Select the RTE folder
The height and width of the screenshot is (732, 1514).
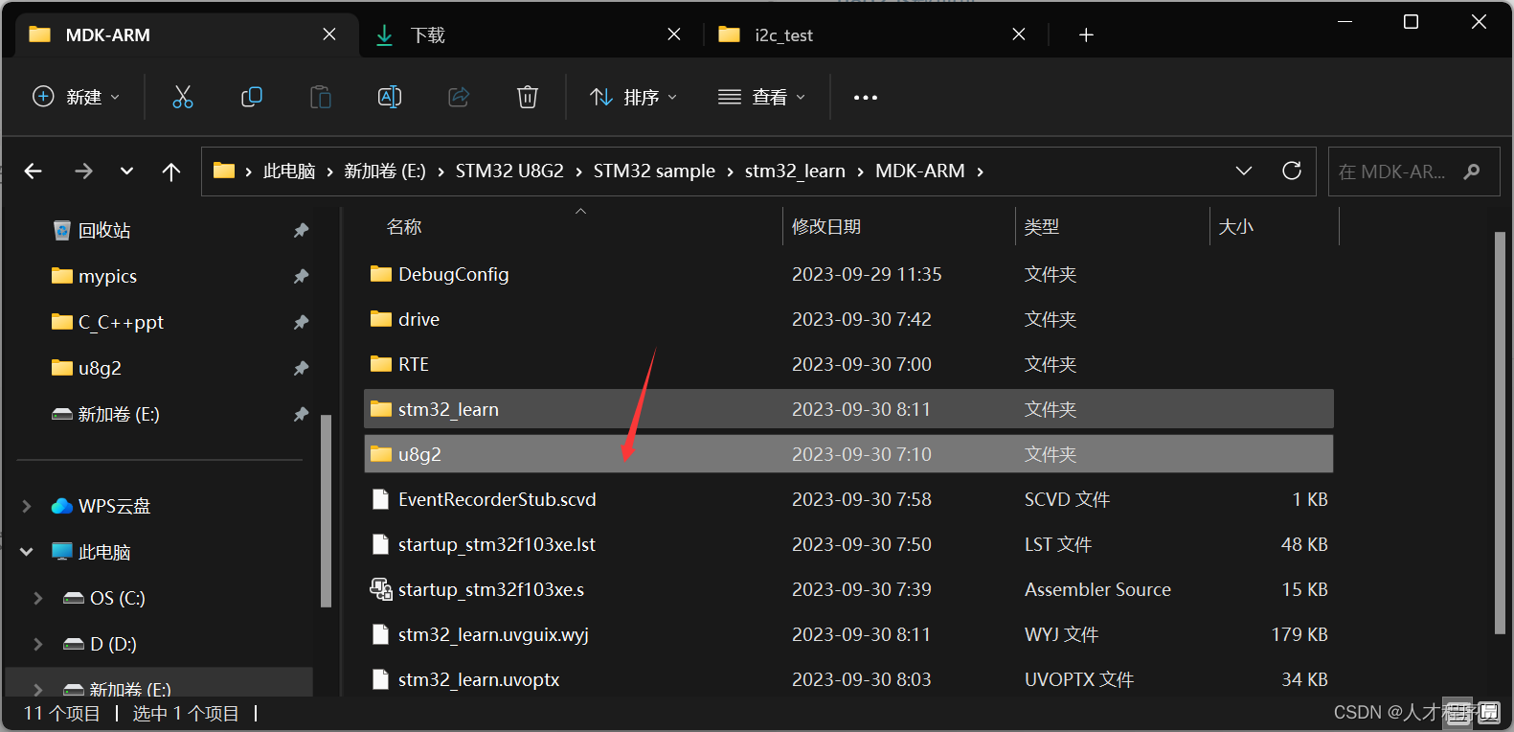point(848,364)
